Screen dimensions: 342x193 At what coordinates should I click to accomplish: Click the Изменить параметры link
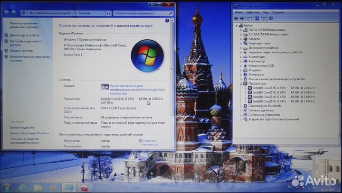pos(150,142)
